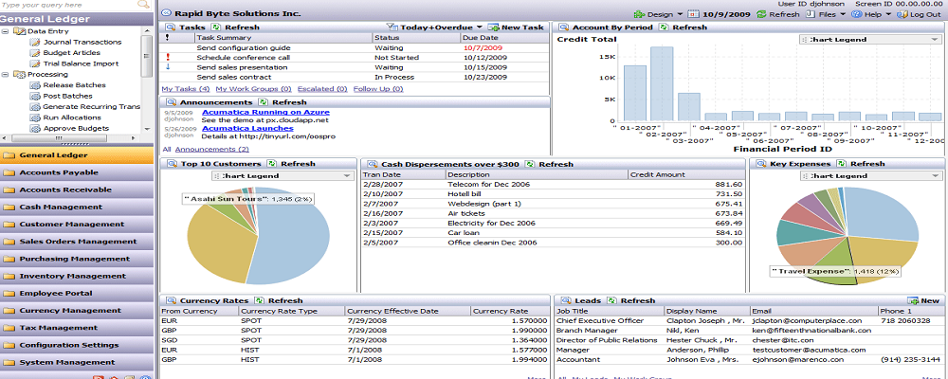The image size is (948, 379).
Task: Collapse the Data Entry tree node
Action: (7, 31)
